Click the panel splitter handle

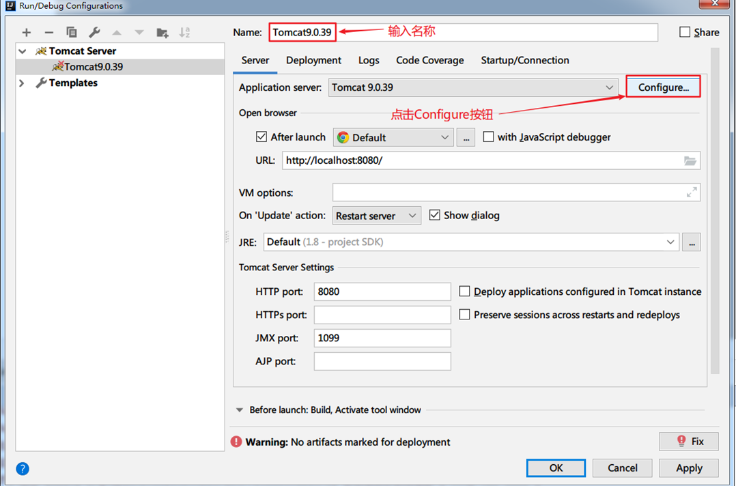[x=227, y=236]
